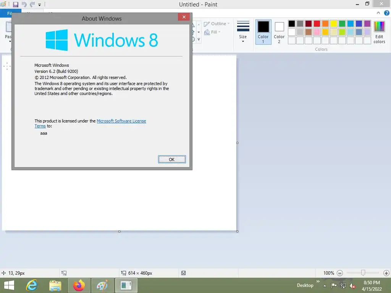
Task: Select the Color 2 button
Action: [x=279, y=32]
